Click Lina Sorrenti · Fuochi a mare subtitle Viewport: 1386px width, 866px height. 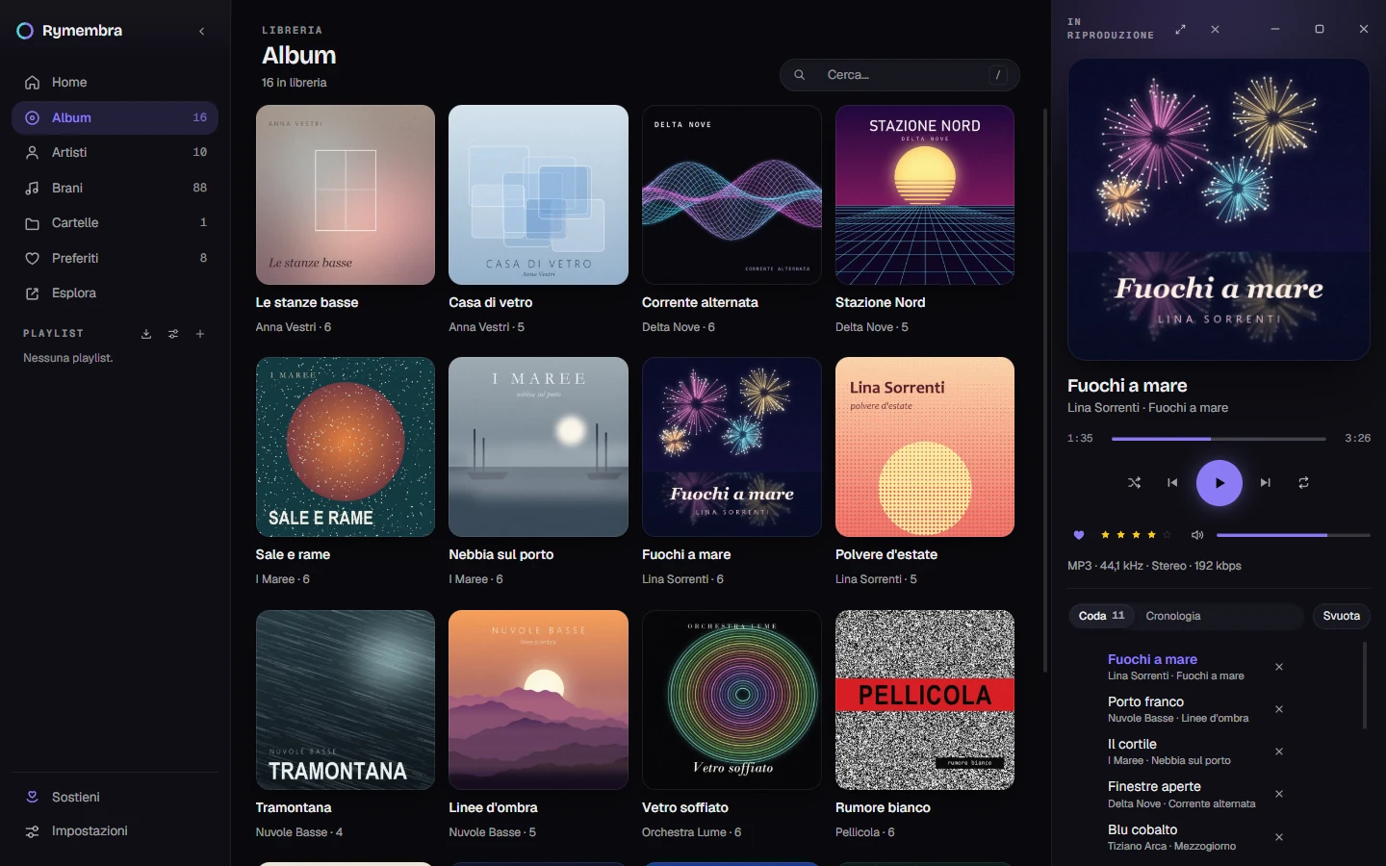click(1147, 408)
